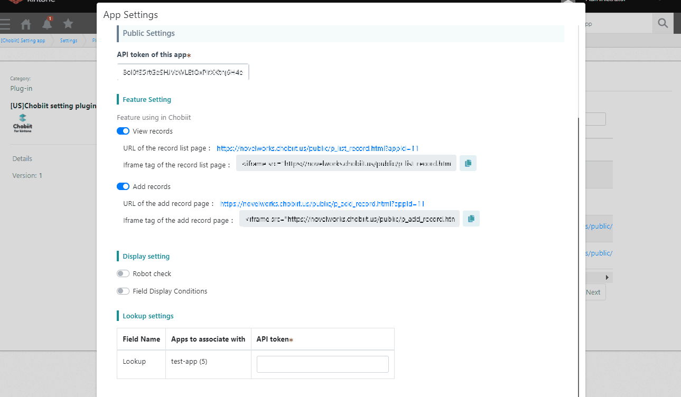Image resolution: width=681 pixels, height=397 pixels.
Task: Click the [US]Chobiit setting plugin title
Action: (53, 106)
